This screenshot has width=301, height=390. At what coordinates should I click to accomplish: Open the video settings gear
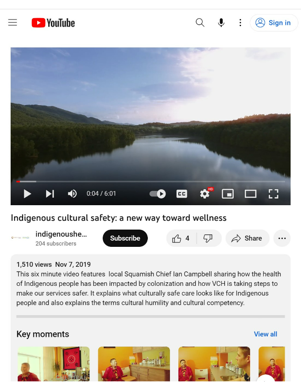pos(205,194)
